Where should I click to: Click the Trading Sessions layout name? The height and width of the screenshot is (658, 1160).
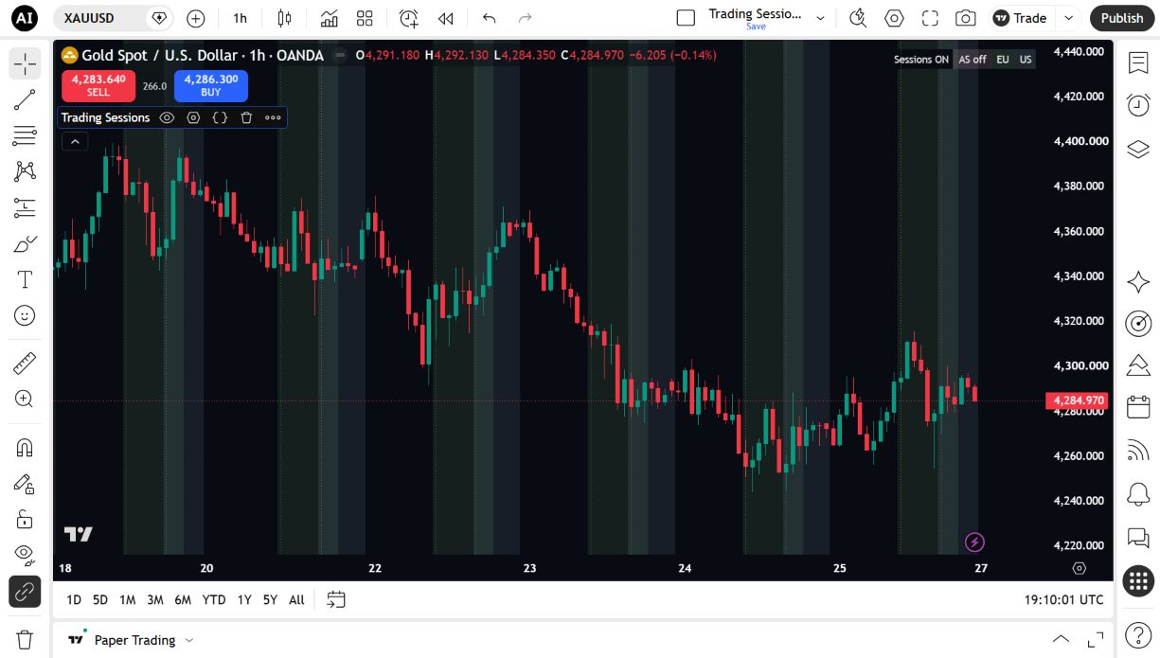756,14
